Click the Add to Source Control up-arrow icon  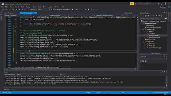(153, 93)
